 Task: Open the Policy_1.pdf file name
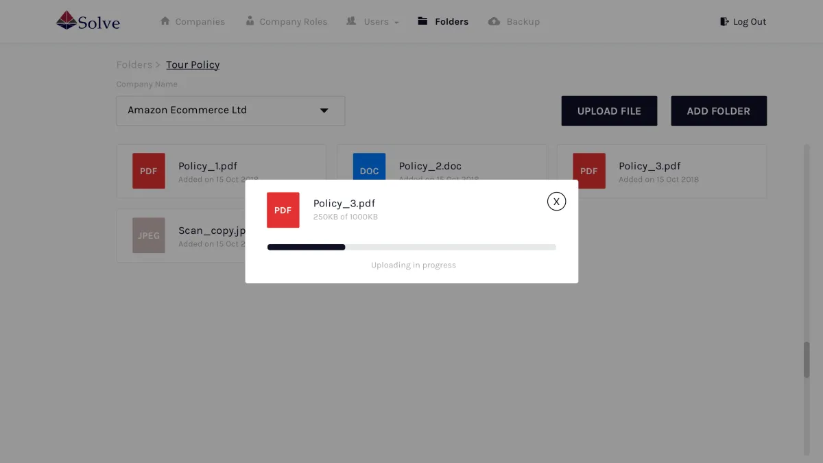click(208, 166)
